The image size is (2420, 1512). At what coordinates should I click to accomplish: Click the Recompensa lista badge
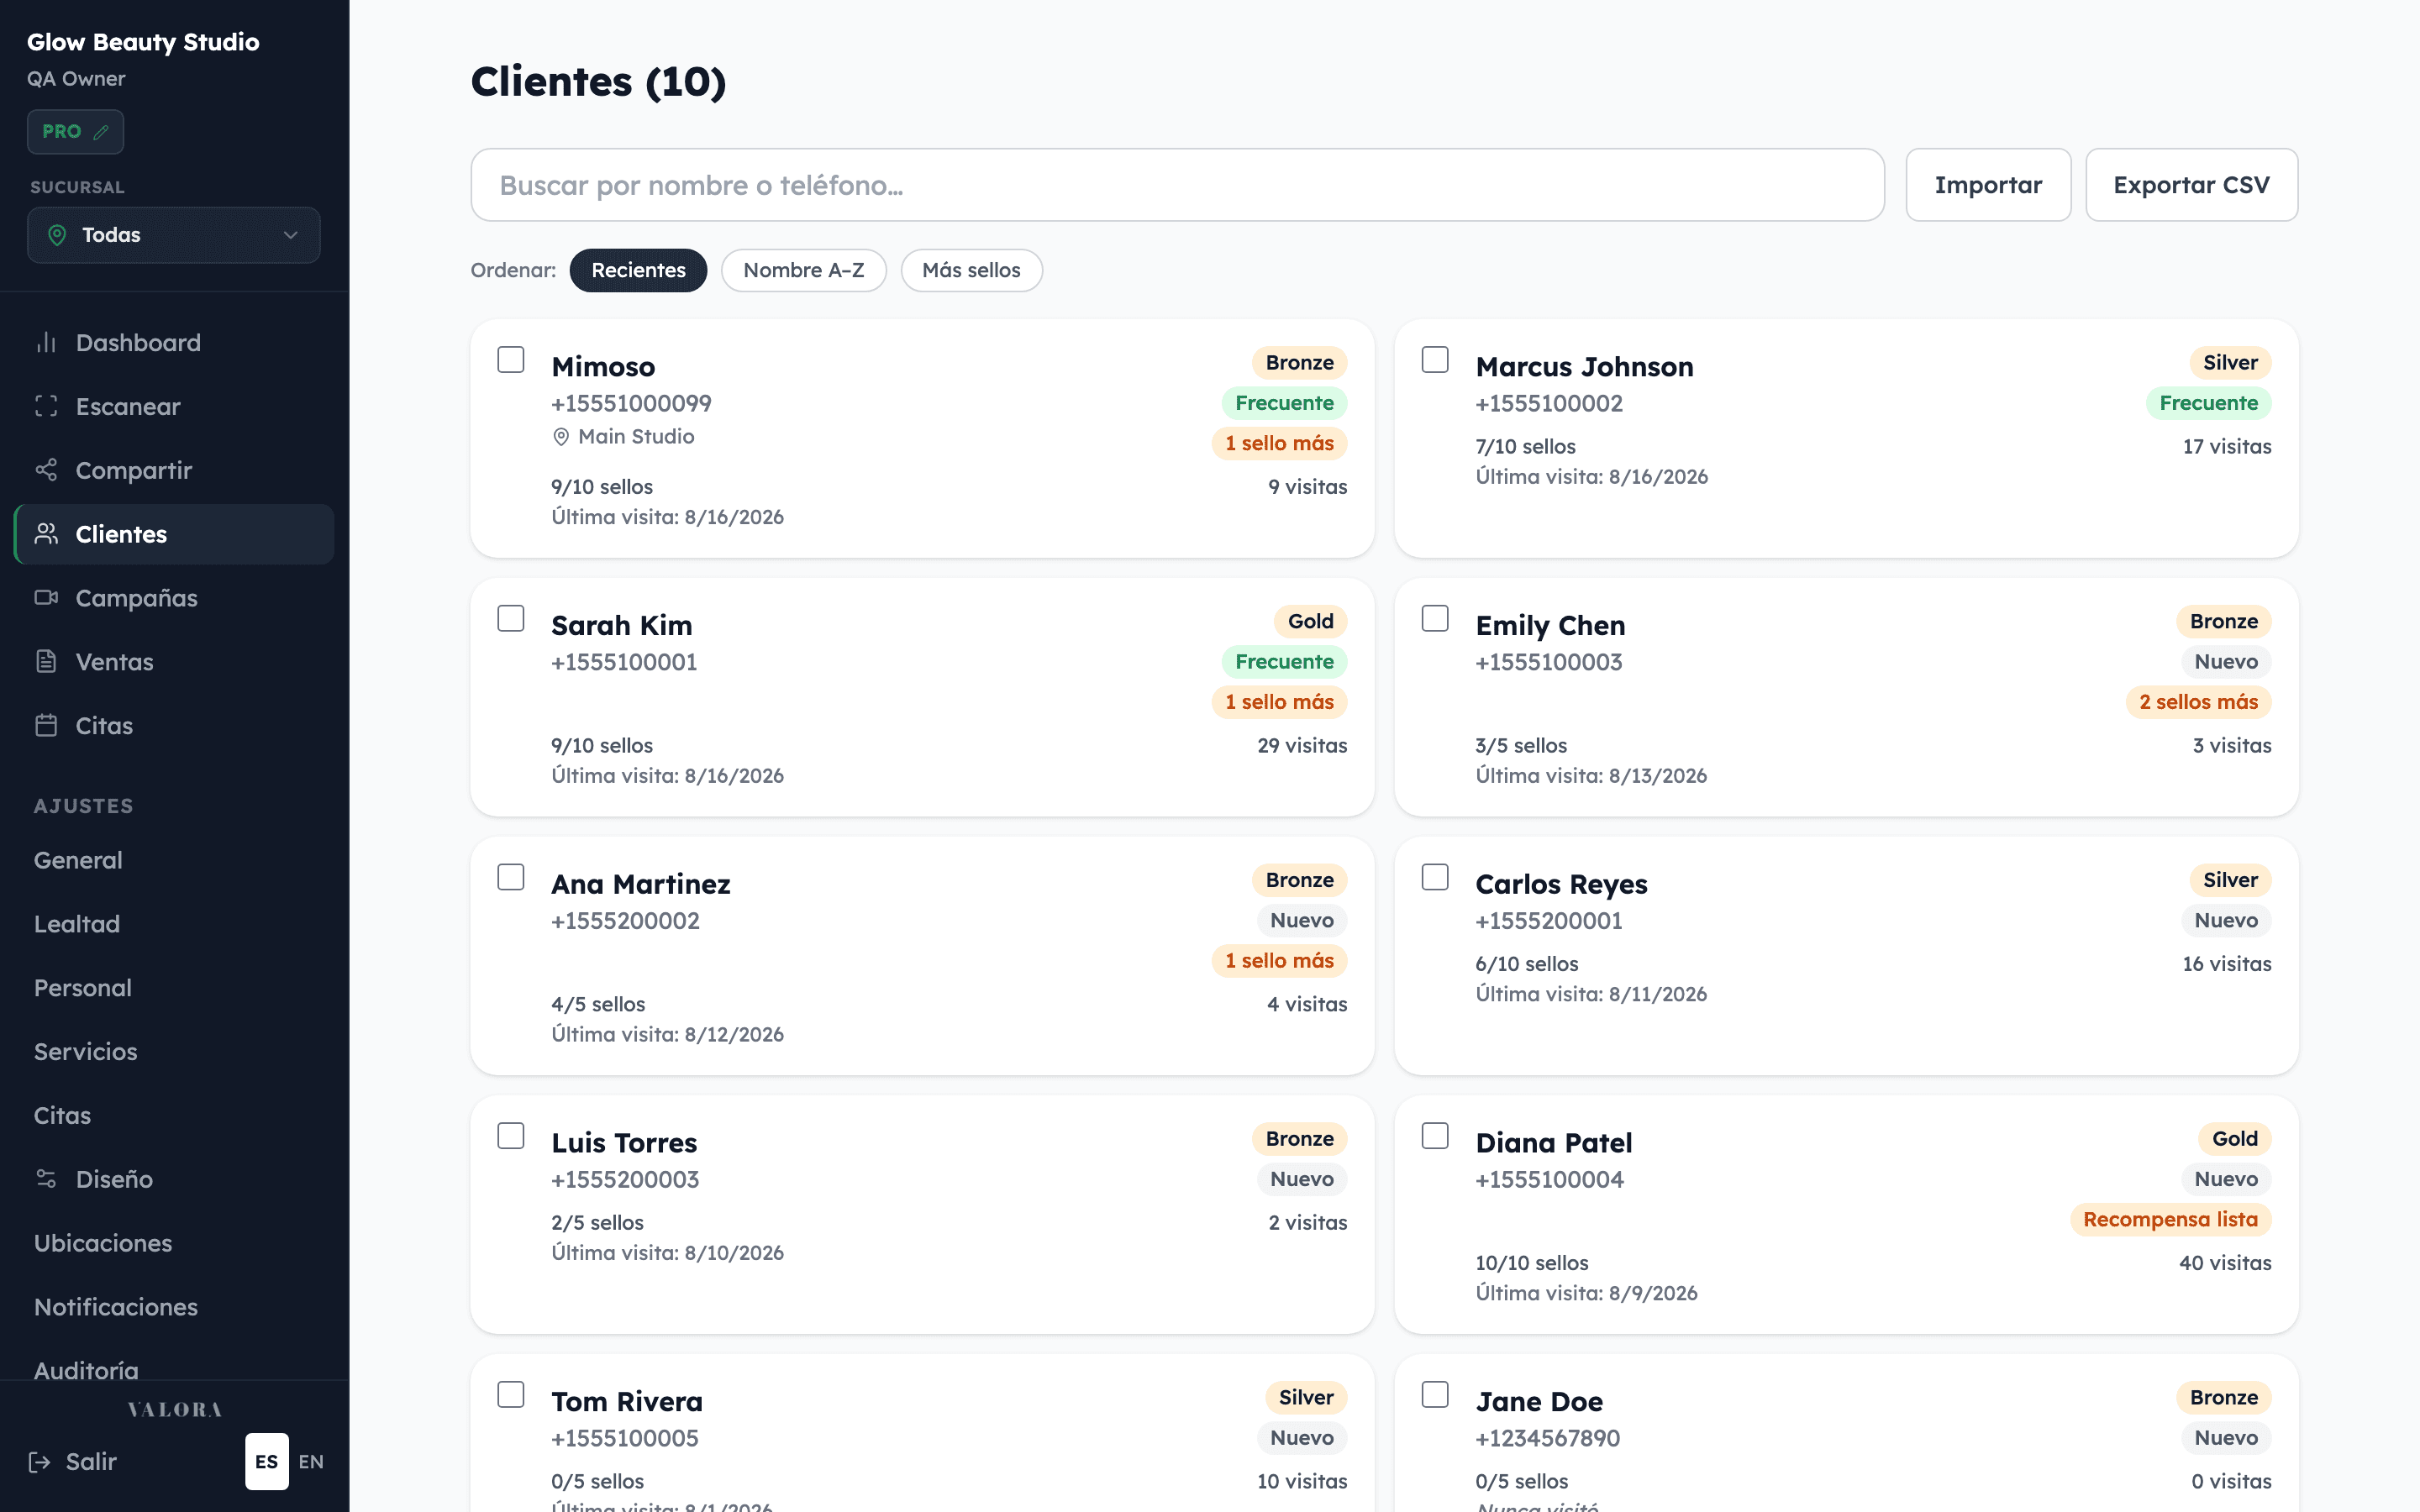2170,1220
